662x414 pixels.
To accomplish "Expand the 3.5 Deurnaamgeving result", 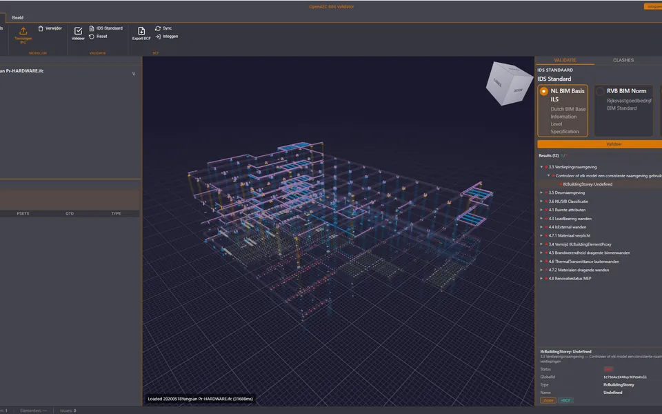I will point(542,193).
